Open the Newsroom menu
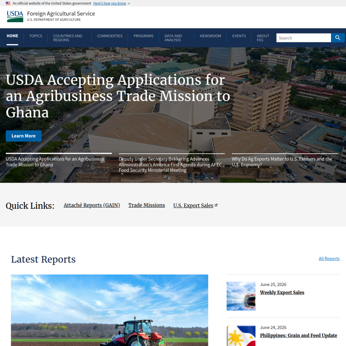 click(210, 36)
